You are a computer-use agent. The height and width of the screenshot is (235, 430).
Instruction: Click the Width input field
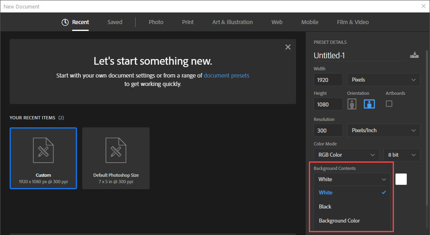click(x=328, y=80)
